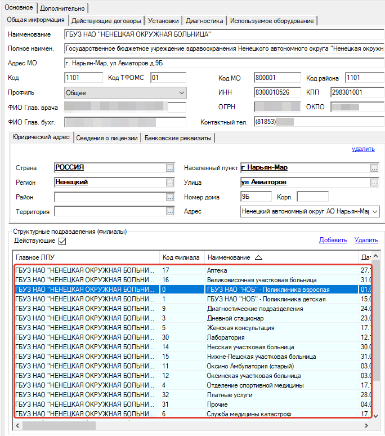The image size is (385, 436).
Task: Click the table's vertical scrollbar up arrow
Action: click(376, 256)
